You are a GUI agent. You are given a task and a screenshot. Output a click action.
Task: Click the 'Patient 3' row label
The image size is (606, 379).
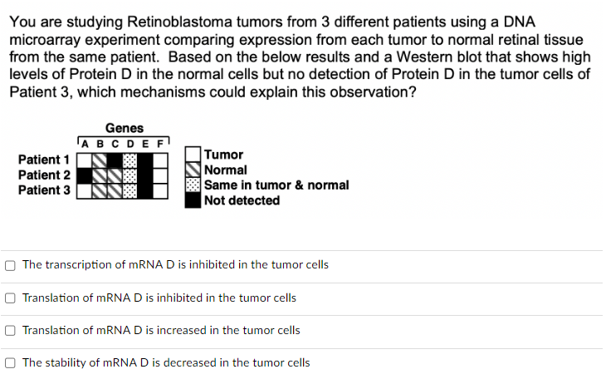point(43,190)
